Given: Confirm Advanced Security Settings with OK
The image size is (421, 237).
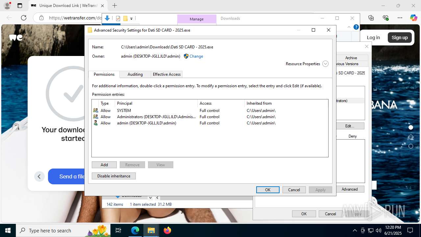Looking at the screenshot, I should click(x=268, y=190).
